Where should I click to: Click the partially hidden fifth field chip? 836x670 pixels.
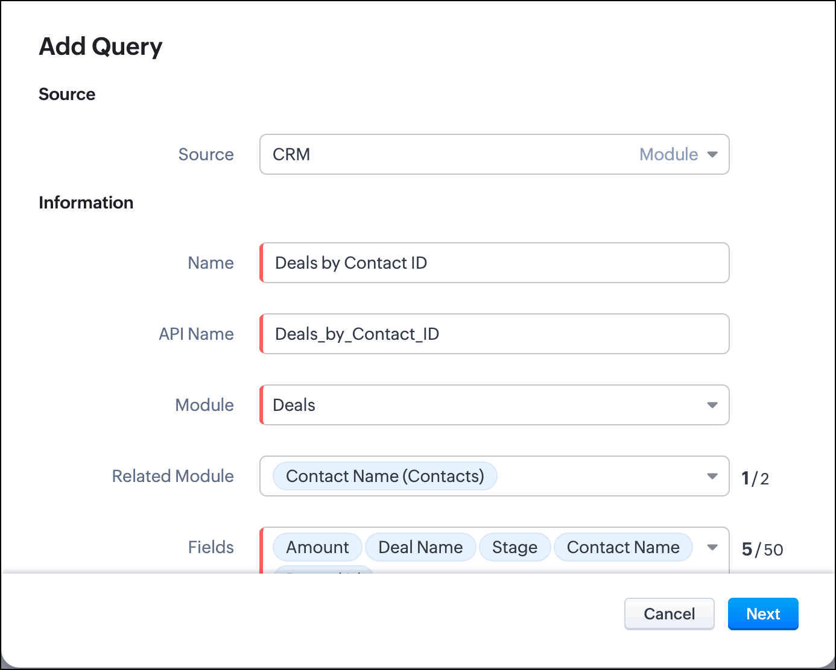pos(324,569)
